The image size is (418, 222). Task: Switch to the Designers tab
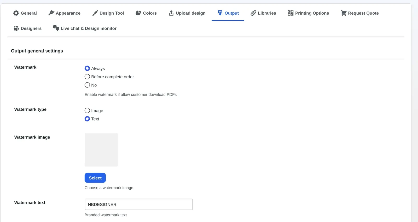(x=28, y=28)
